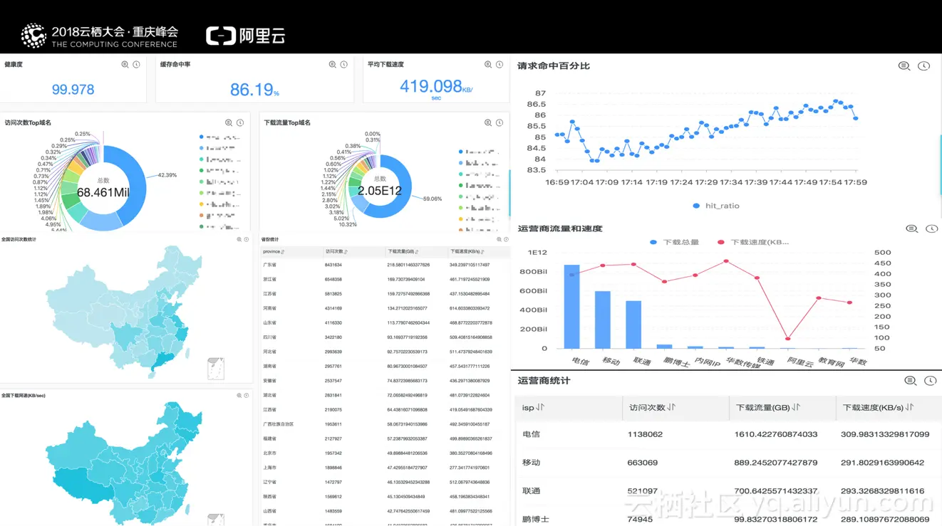The image size is (942, 526).
Task: Select the 浙江省 row in 省份统计
Action: tap(385, 279)
